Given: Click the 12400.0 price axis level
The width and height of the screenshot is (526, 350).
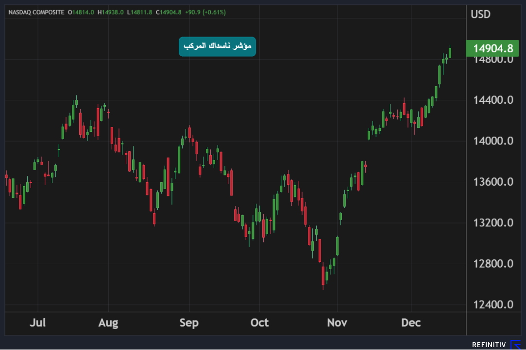Looking at the screenshot, I should point(493,305).
